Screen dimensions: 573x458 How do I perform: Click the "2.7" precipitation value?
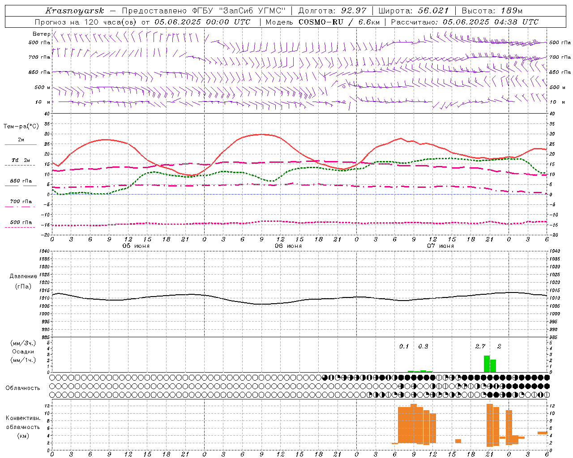(480, 346)
